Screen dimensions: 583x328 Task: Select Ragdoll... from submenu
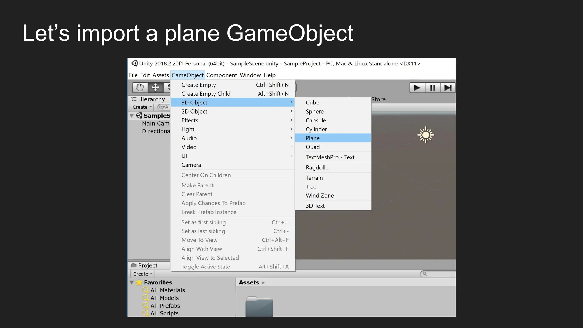333,167
